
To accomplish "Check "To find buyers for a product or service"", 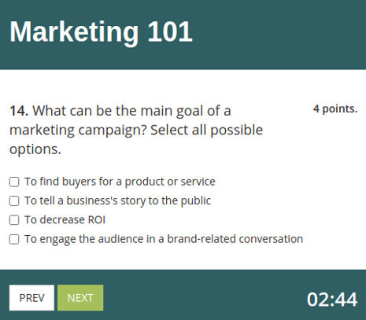I will point(14,182).
